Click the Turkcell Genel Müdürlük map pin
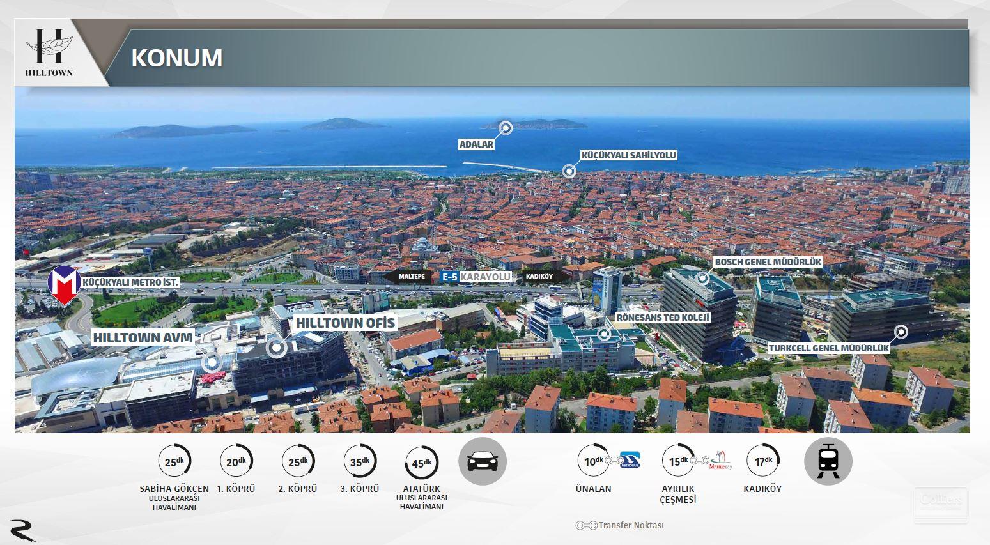This screenshot has height=545, width=990. tap(901, 332)
